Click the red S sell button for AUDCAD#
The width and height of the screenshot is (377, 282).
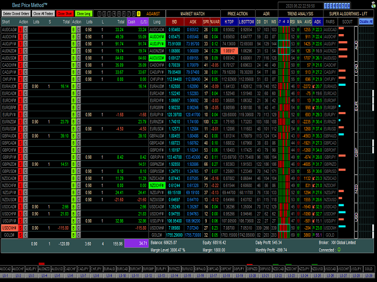pyautogui.click(x=21, y=30)
